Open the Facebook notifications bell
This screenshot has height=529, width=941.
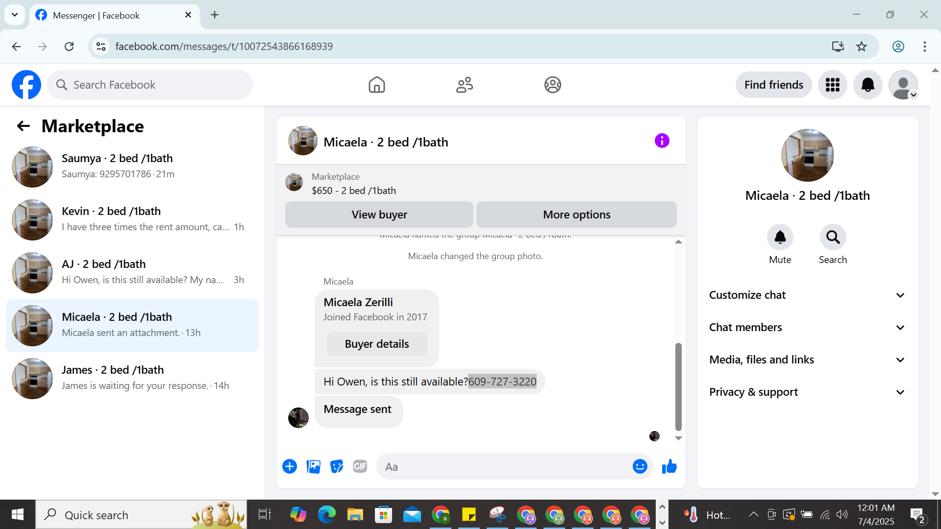pos(867,85)
